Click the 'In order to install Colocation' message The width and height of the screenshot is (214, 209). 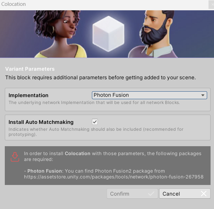coord(112,156)
